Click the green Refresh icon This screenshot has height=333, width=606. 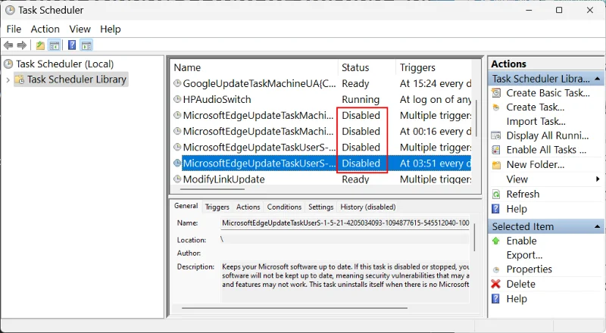point(496,194)
